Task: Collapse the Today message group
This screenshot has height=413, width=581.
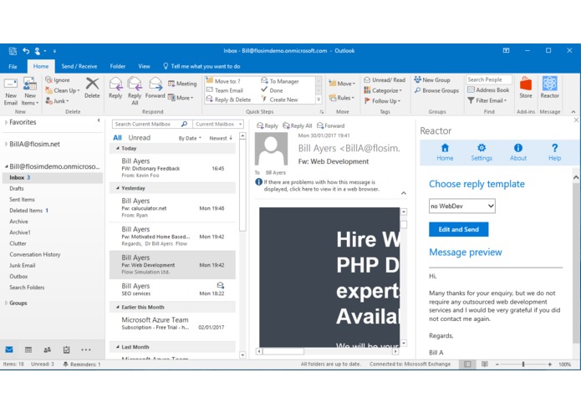Action: pos(118,148)
